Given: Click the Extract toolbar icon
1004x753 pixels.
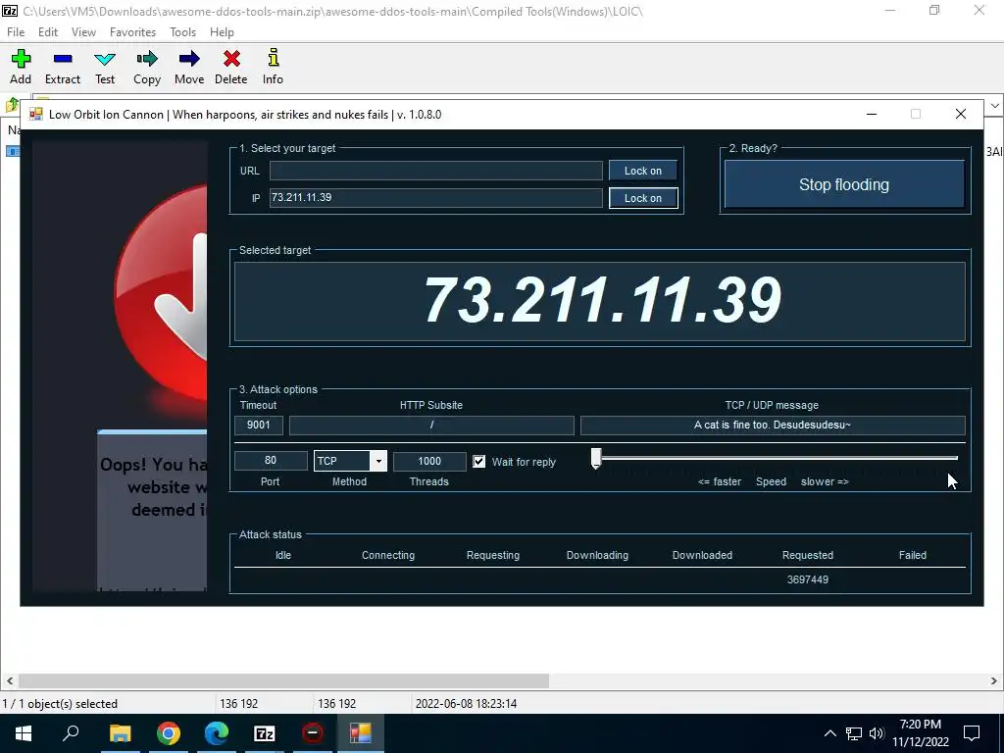Looking at the screenshot, I should (x=63, y=59).
